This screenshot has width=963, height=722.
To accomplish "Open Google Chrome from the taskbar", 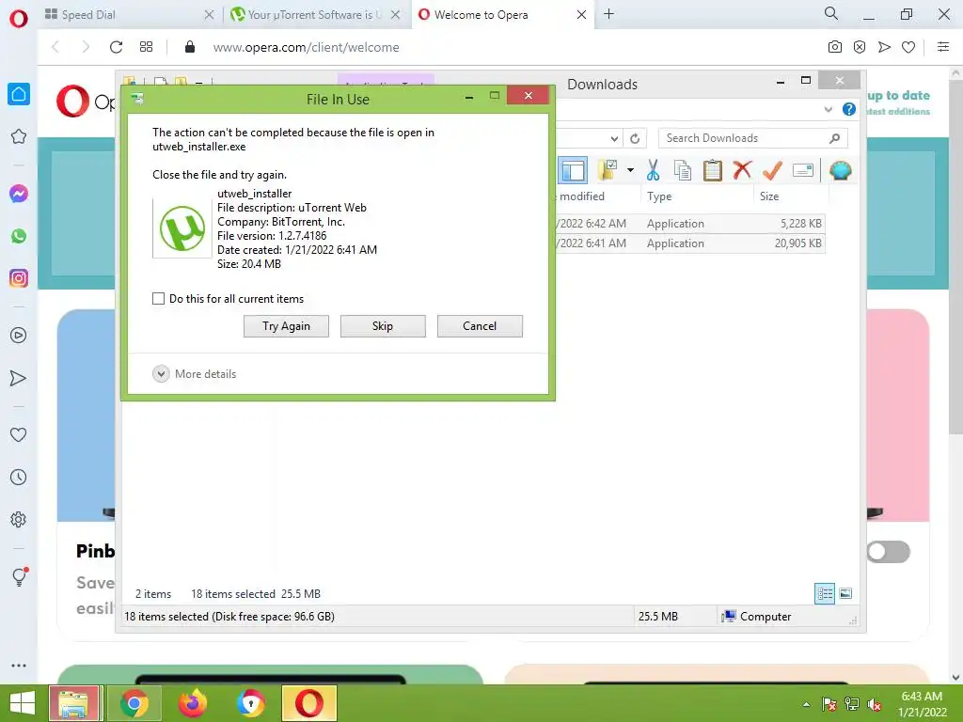I will click(x=134, y=703).
